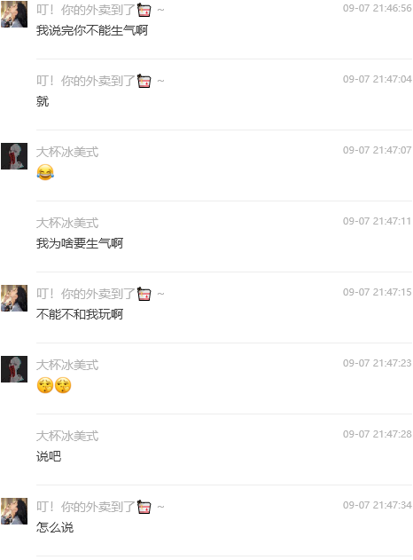Viewport: 413px width, 560px height.
Task: Click the first kissing face emoji at 21:47:23
Action: [45, 385]
